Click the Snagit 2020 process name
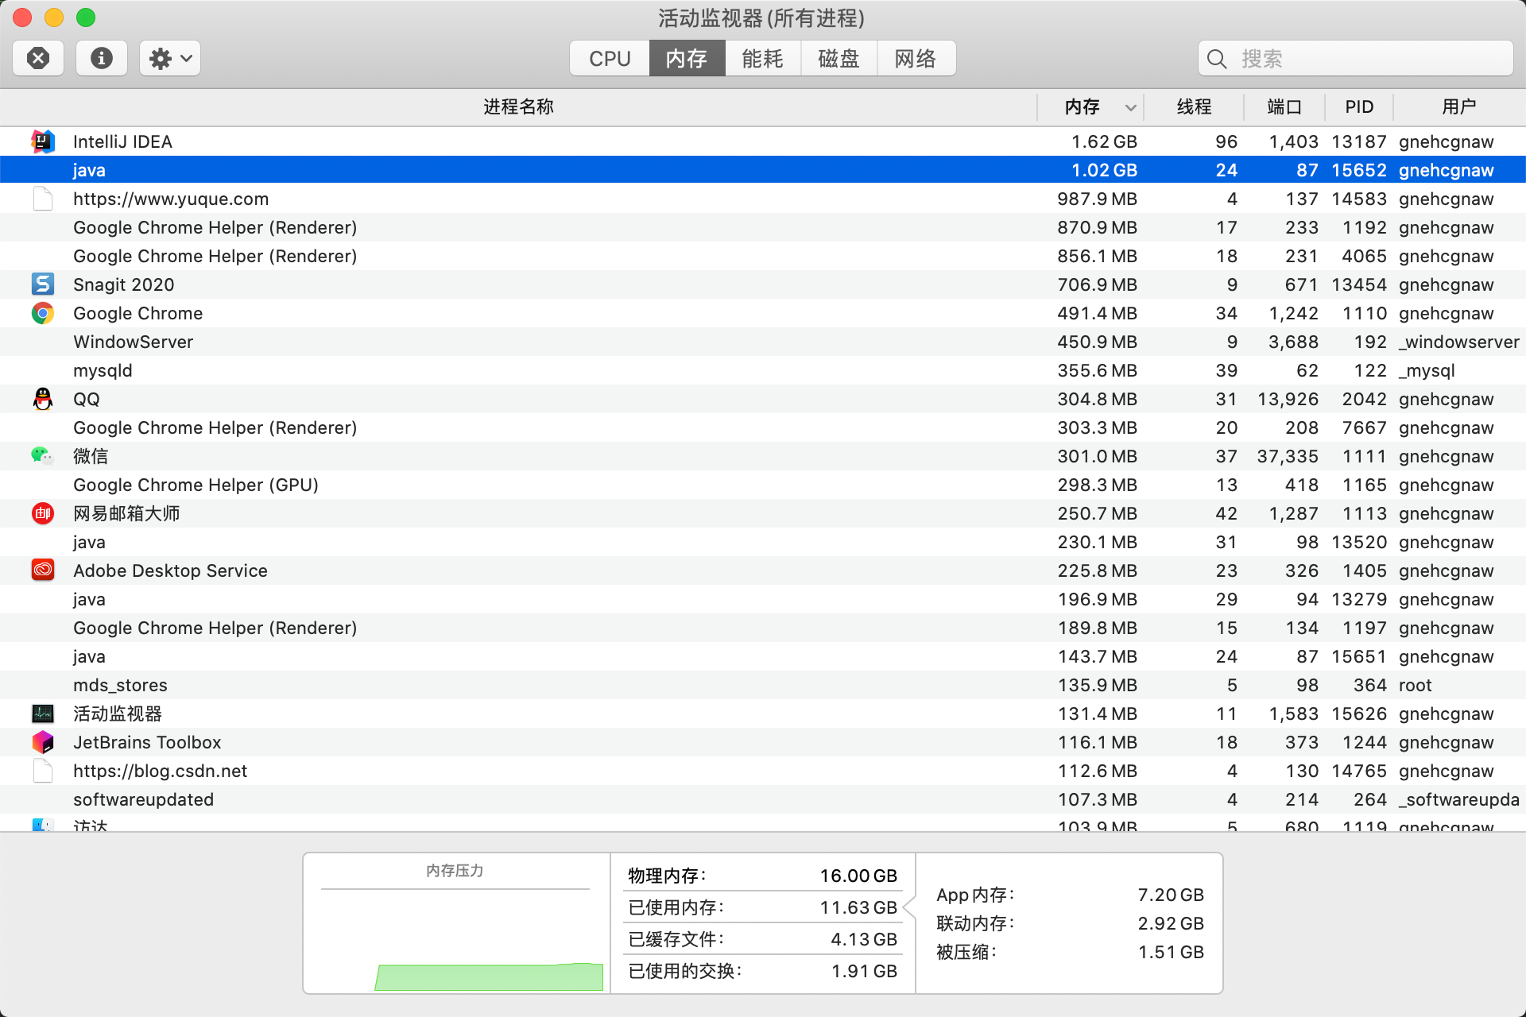Viewport: 1526px width, 1017px height. pyautogui.click(x=123, y=284)
